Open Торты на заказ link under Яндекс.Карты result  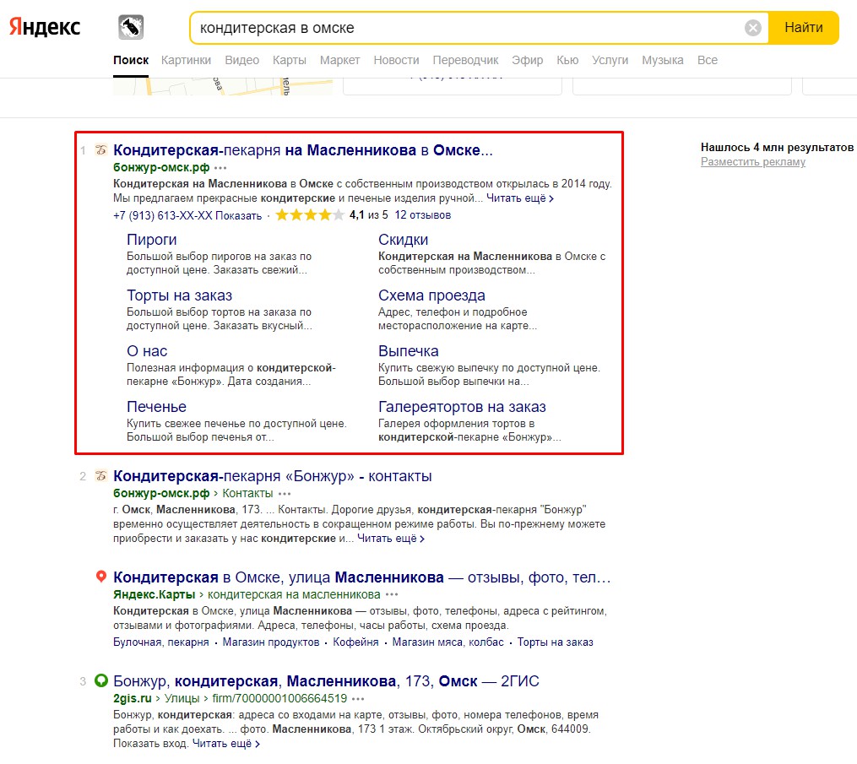pos(555,642)
